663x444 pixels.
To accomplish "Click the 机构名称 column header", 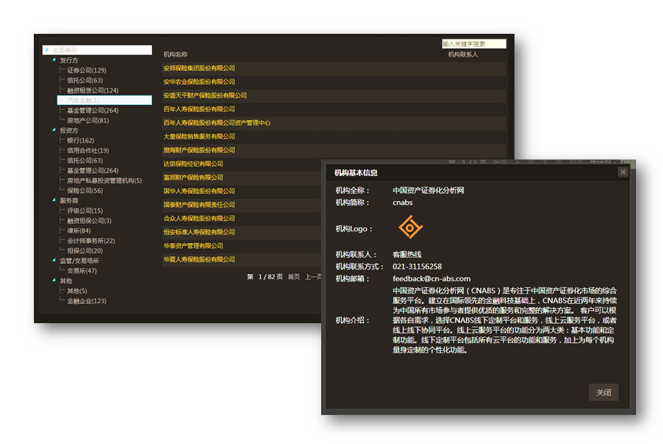I will (x=175, y=54).
